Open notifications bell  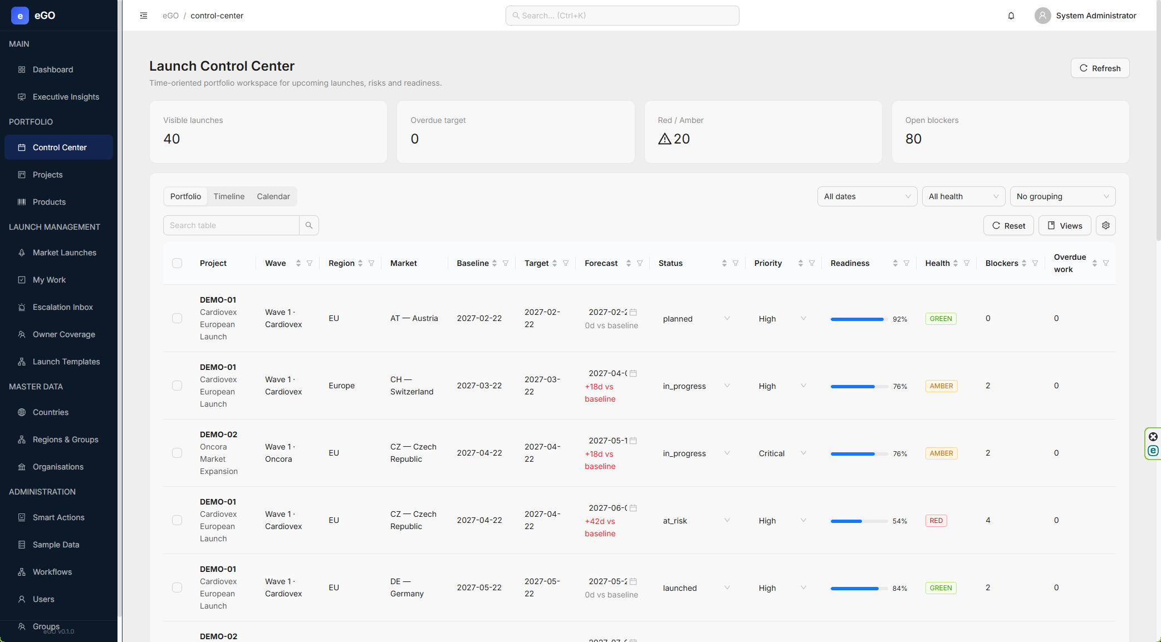click(x=1011, y=16)
